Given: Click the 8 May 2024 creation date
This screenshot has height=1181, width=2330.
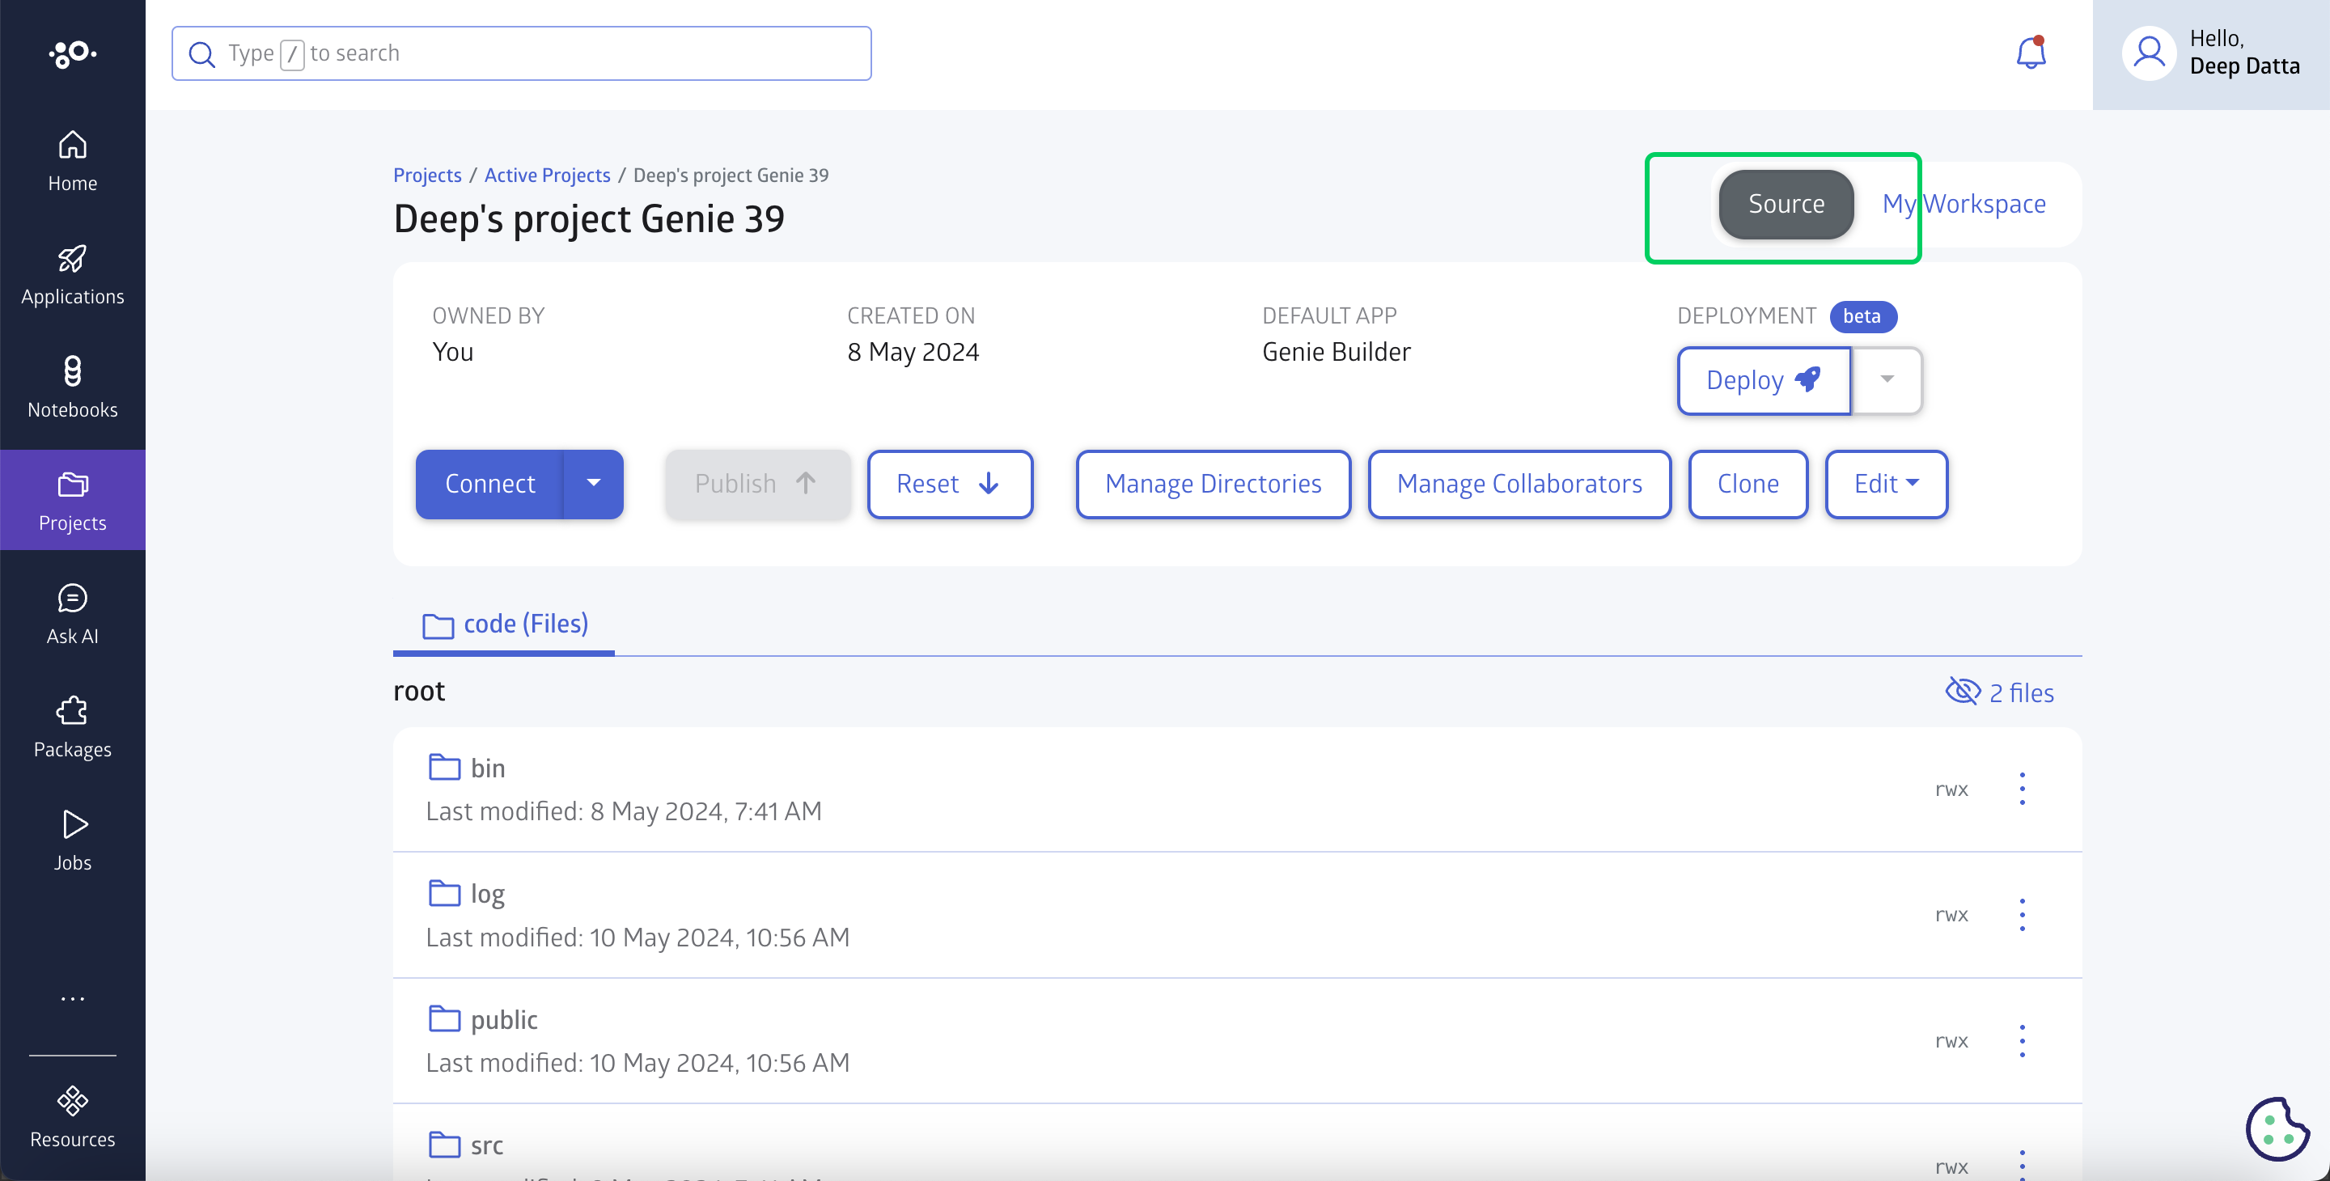Looking at the screenshot, I should 913,351.
